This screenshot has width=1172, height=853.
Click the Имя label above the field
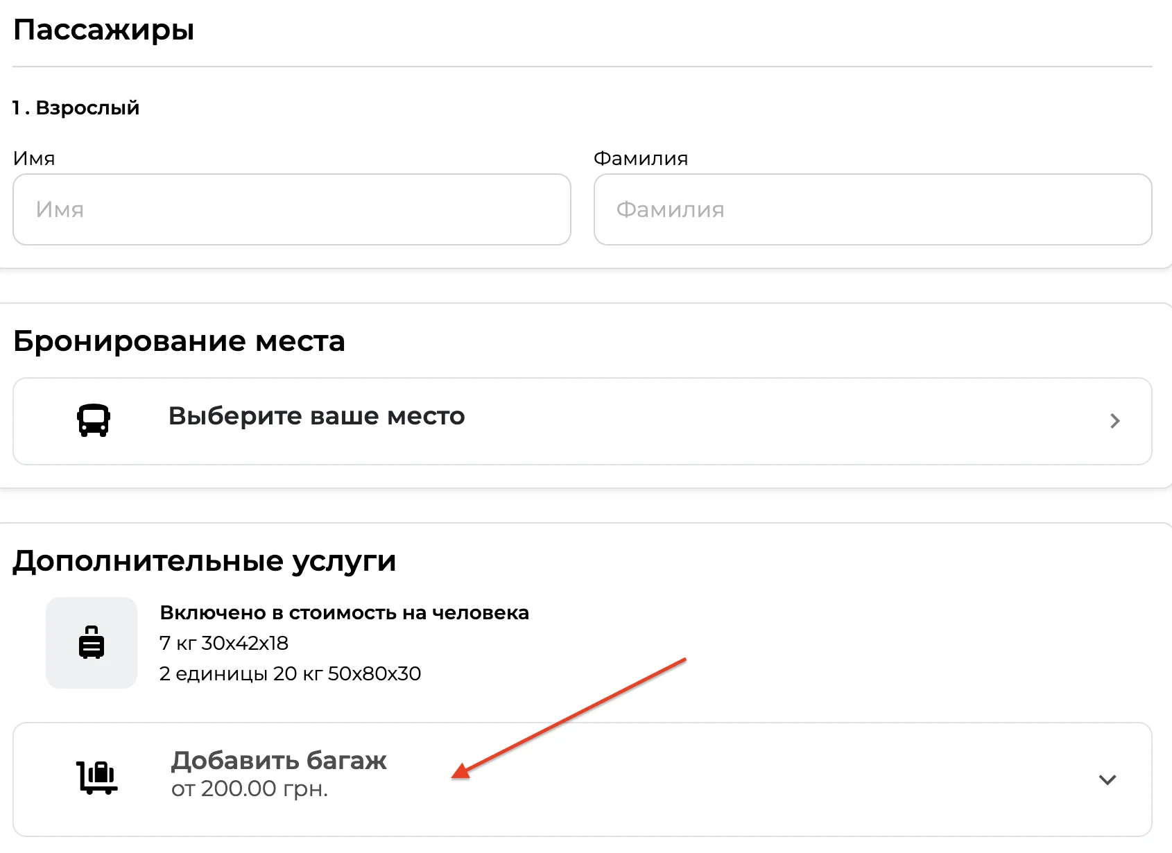(34, 159)
